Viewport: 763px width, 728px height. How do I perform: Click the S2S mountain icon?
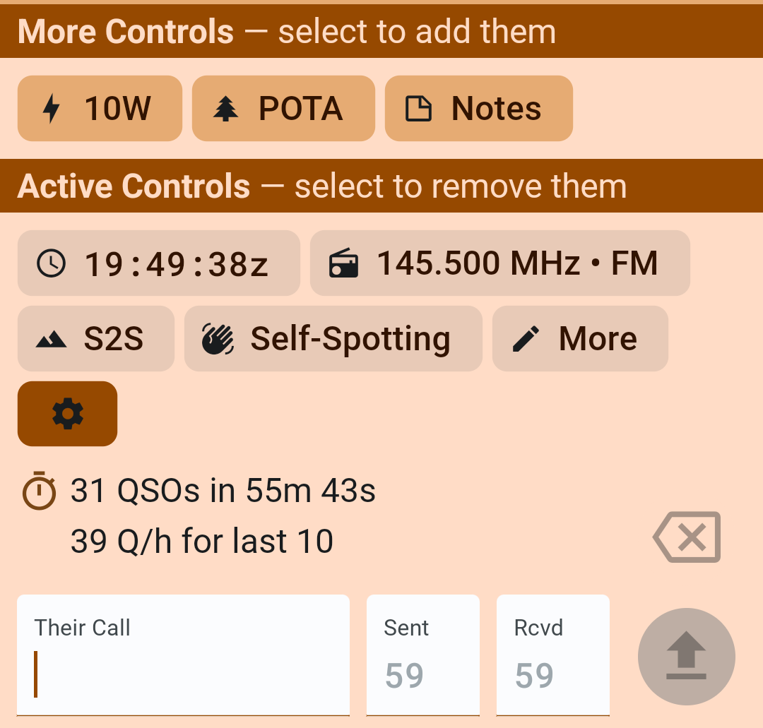51,340
